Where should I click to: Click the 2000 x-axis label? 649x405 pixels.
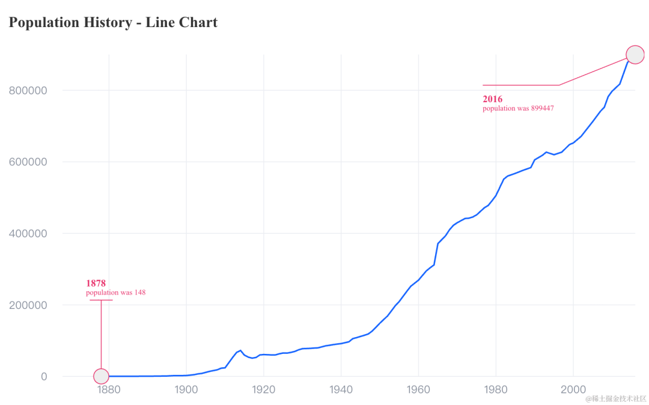(573, 390)
